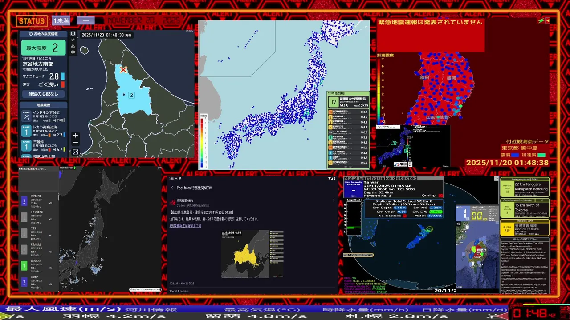Image resolution: width=570 pixels, height=320 pixels.
Task: Open the Quake information GeoNet card
Action: [525, 208]
